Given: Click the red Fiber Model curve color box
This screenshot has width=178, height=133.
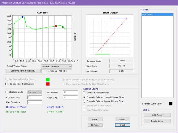Looking at the screenshot, I should 47,84.
